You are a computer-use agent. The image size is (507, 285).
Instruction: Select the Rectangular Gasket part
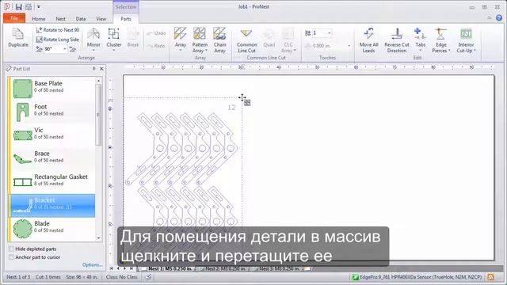pyautogui.click(x=51, y=181)
